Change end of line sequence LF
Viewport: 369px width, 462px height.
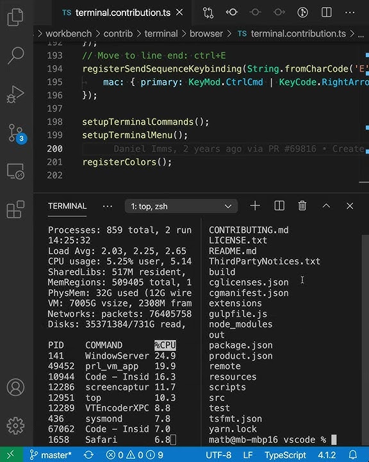point(248,455)
